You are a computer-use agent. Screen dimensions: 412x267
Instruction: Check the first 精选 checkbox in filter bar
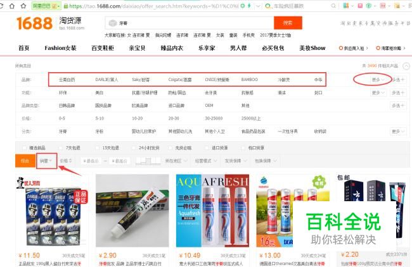[x=24, y=148]
